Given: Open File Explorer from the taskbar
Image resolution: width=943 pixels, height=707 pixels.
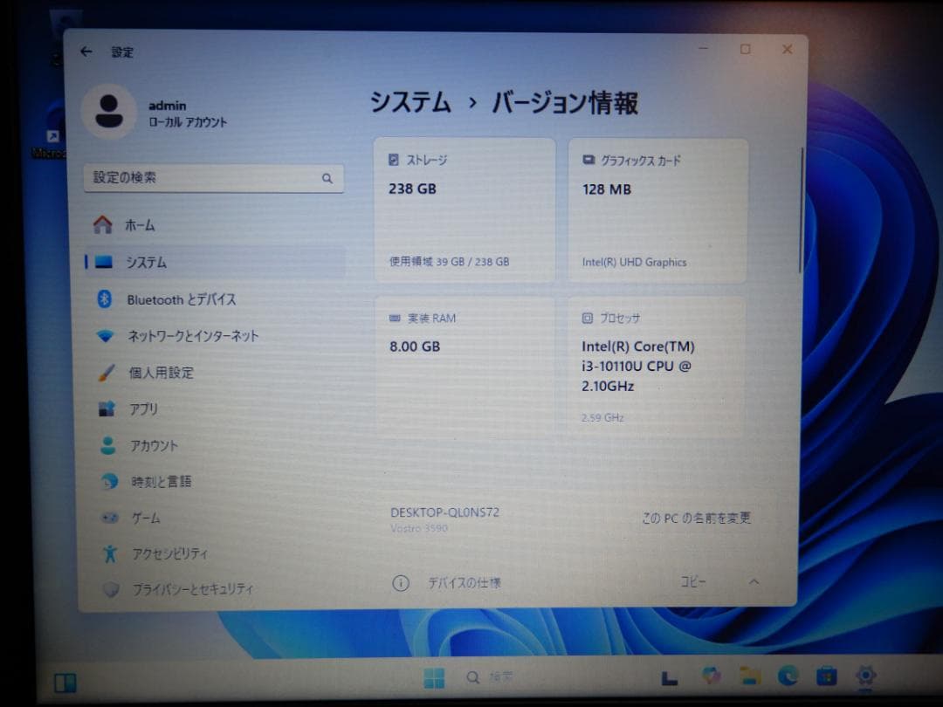Looking at the screenshot, I should point(750,676).
